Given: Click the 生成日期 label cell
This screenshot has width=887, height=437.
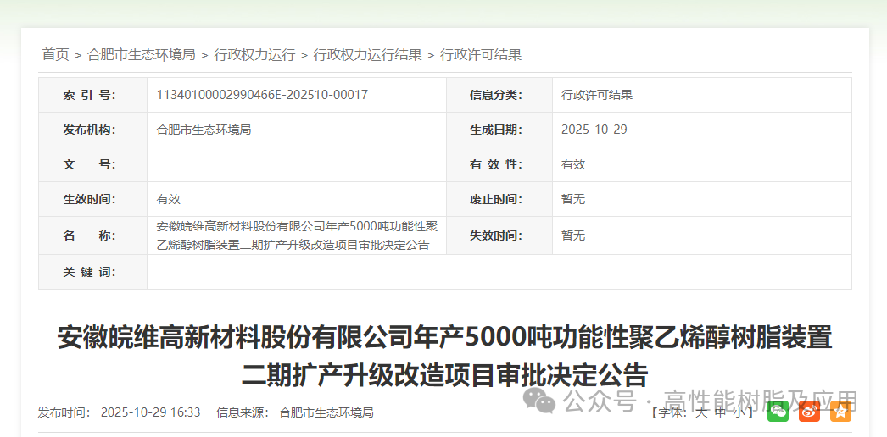Looking at the screenshot, I should point(499,130).
